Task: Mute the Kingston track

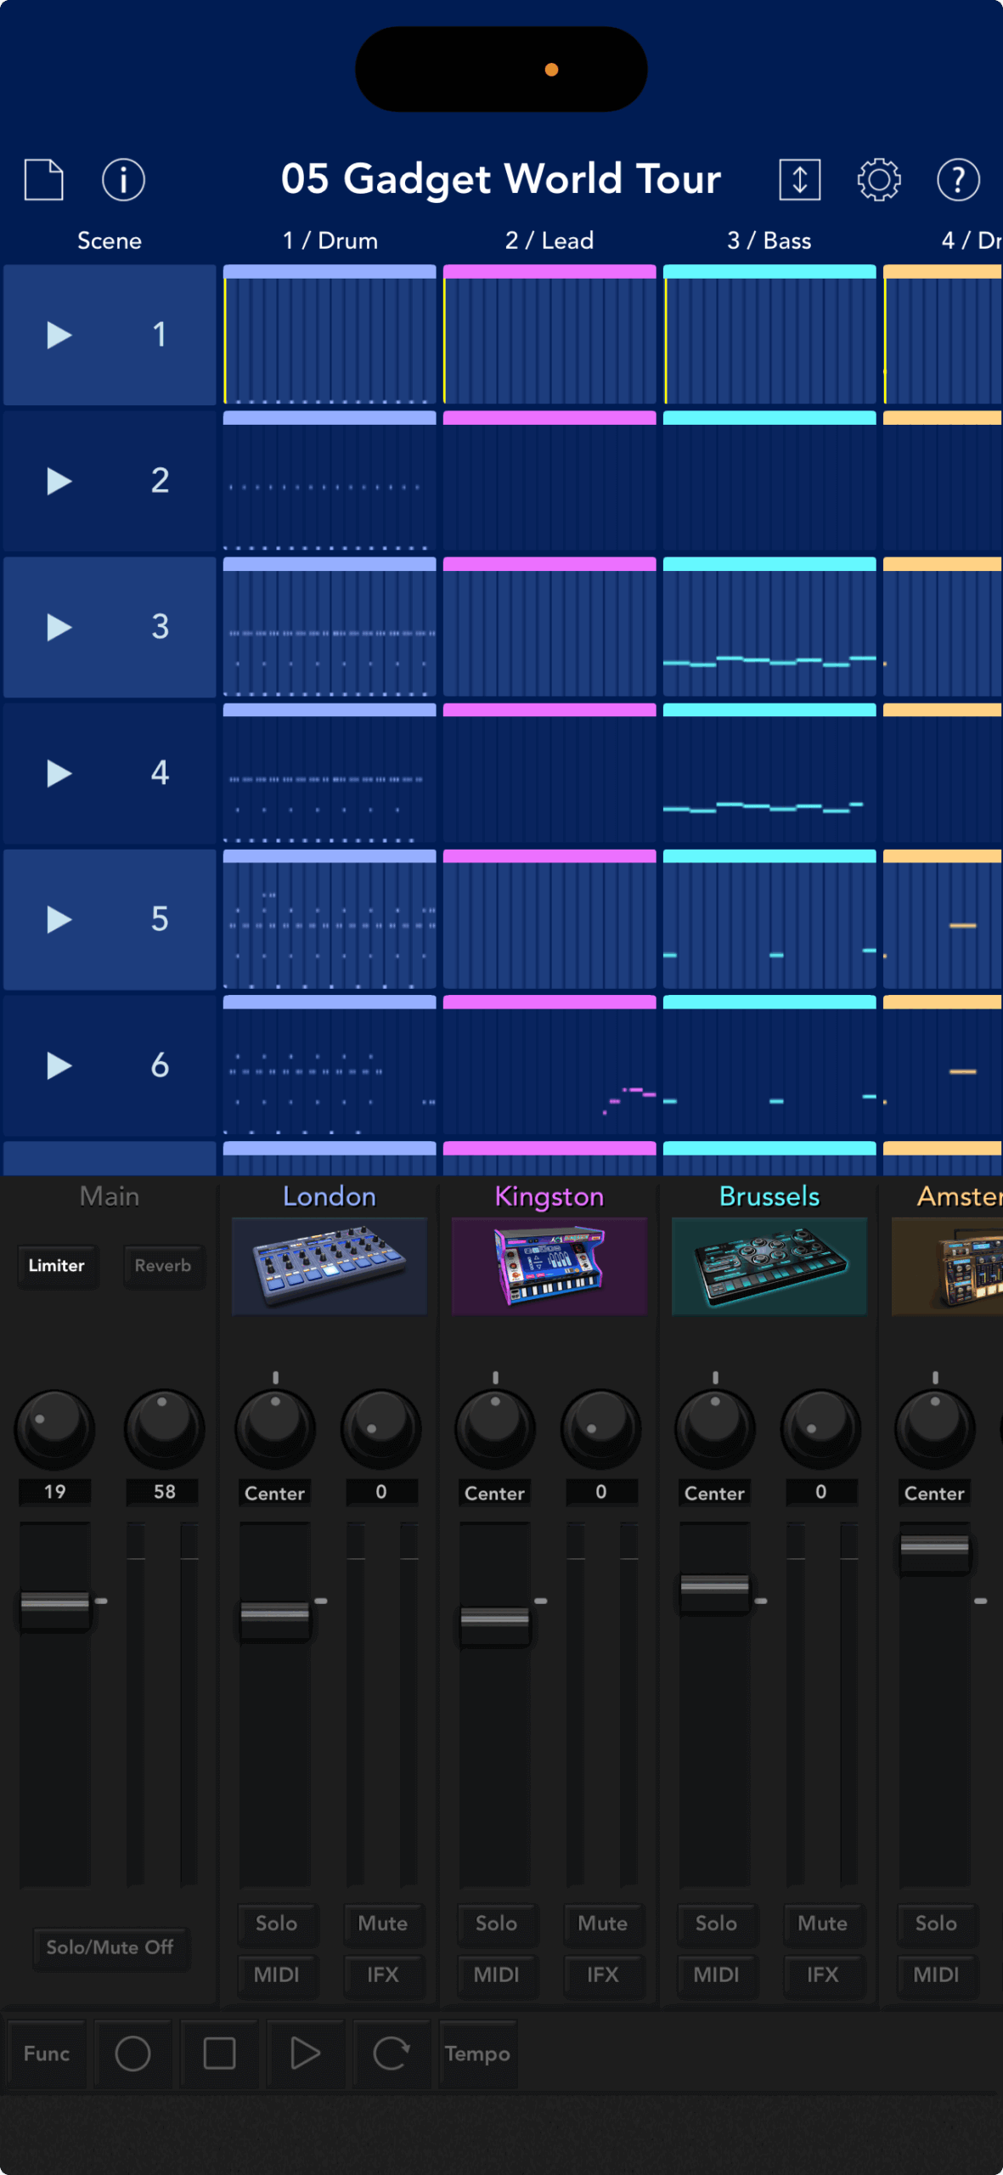Action: 602,1923
